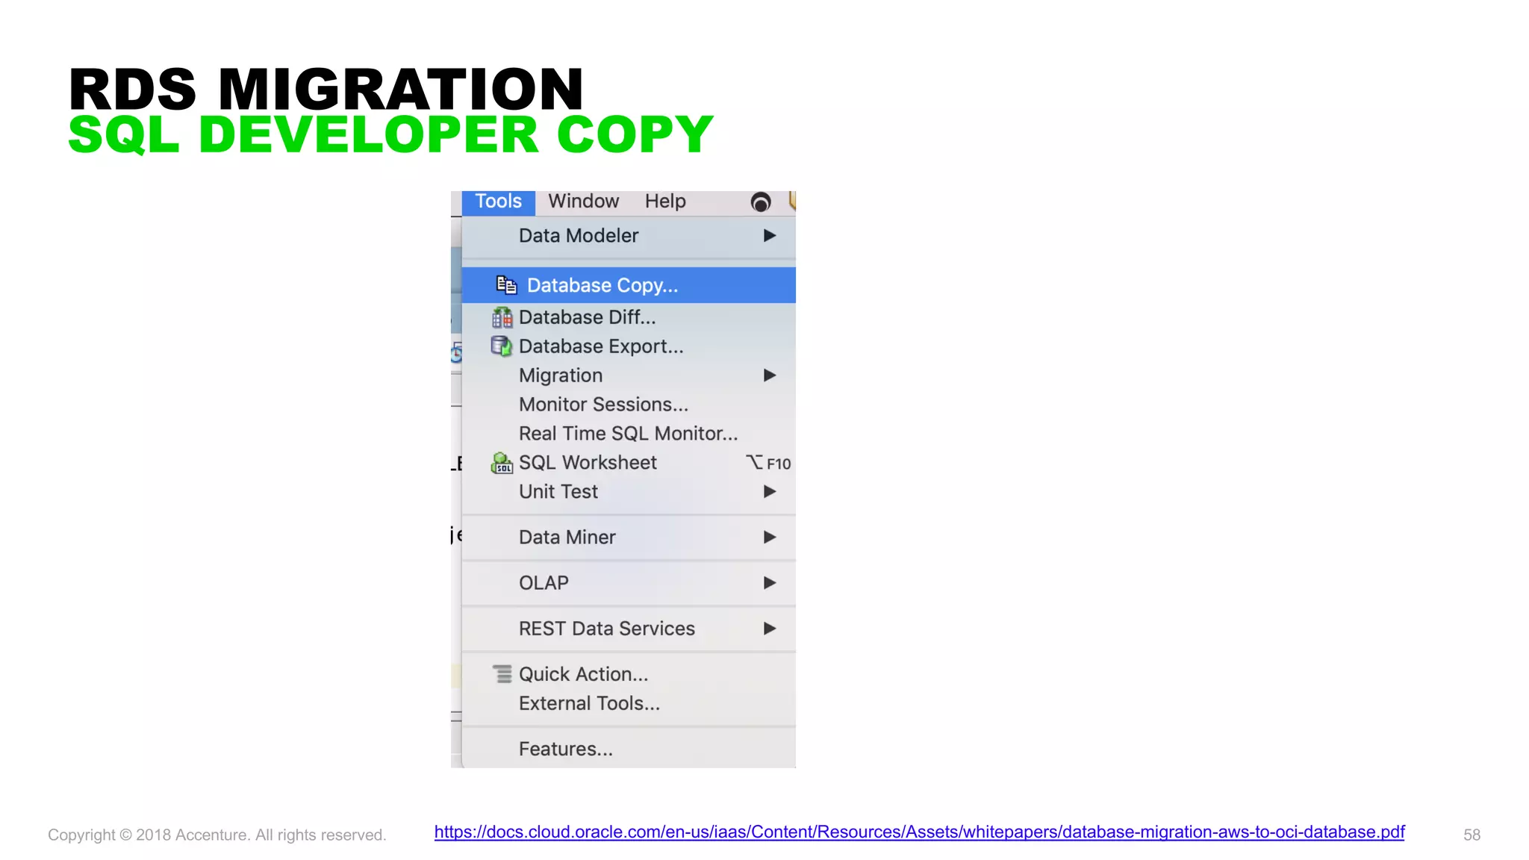Expand the Unit Test submenu arrow
Screen dimensions: 1529x860
click(770, 492)
